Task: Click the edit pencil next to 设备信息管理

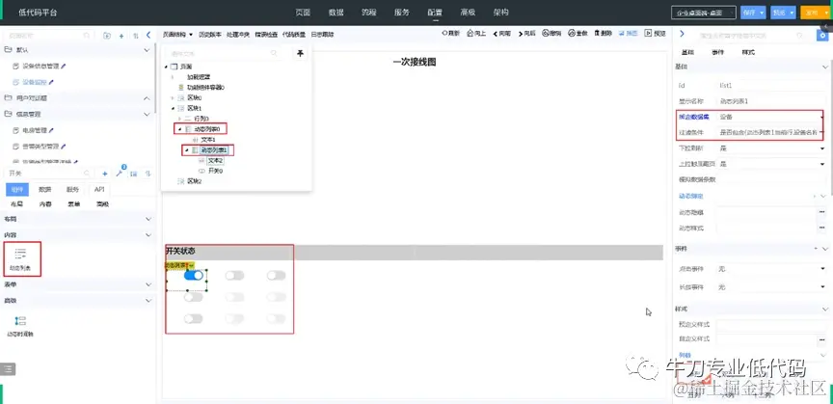Action: (x=64, y=66)
